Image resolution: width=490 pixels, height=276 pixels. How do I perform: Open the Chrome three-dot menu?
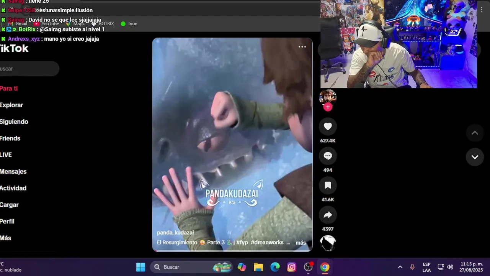(x=482, y=10)
